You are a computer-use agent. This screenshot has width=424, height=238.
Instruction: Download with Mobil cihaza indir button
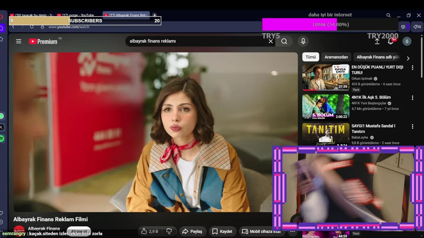click(x=261, y=231)
